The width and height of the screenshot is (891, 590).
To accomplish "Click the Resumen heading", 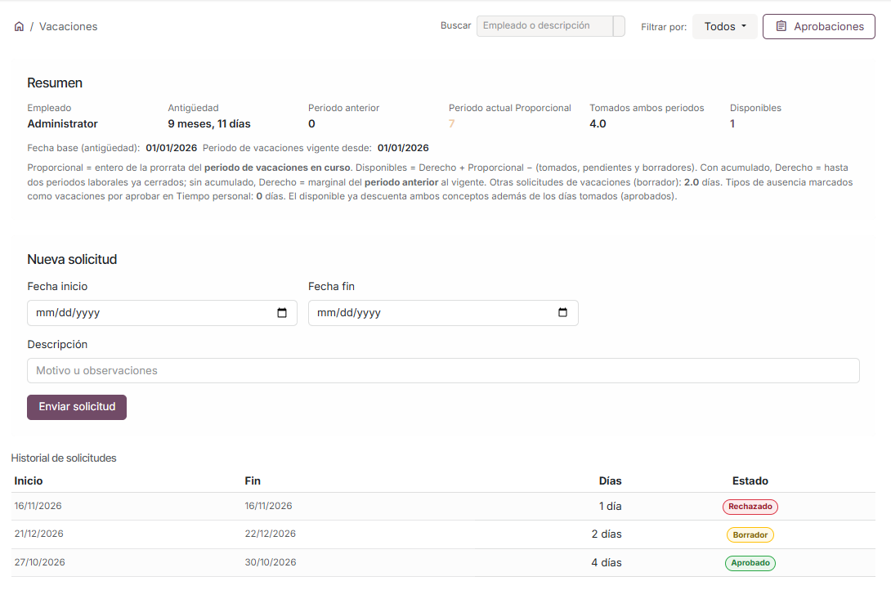I will point(55,83).
